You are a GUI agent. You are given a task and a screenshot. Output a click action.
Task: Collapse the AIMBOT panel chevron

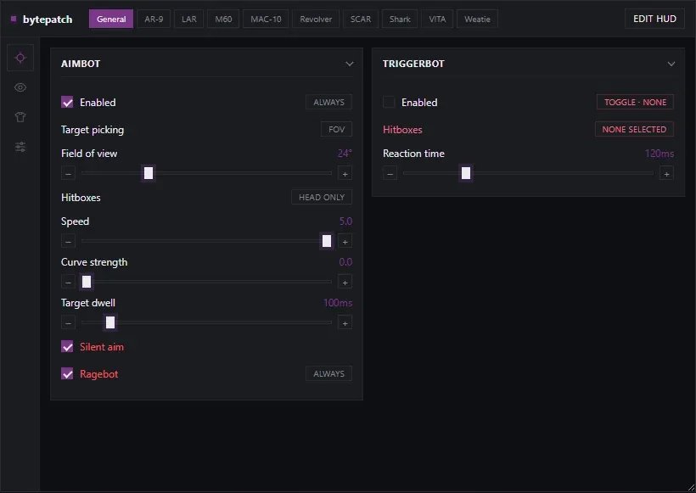click(x=350, y=64)
